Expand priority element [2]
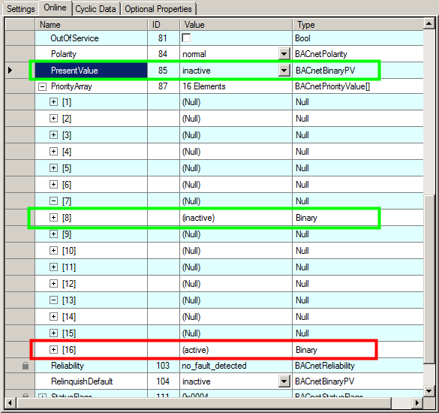 53,118
